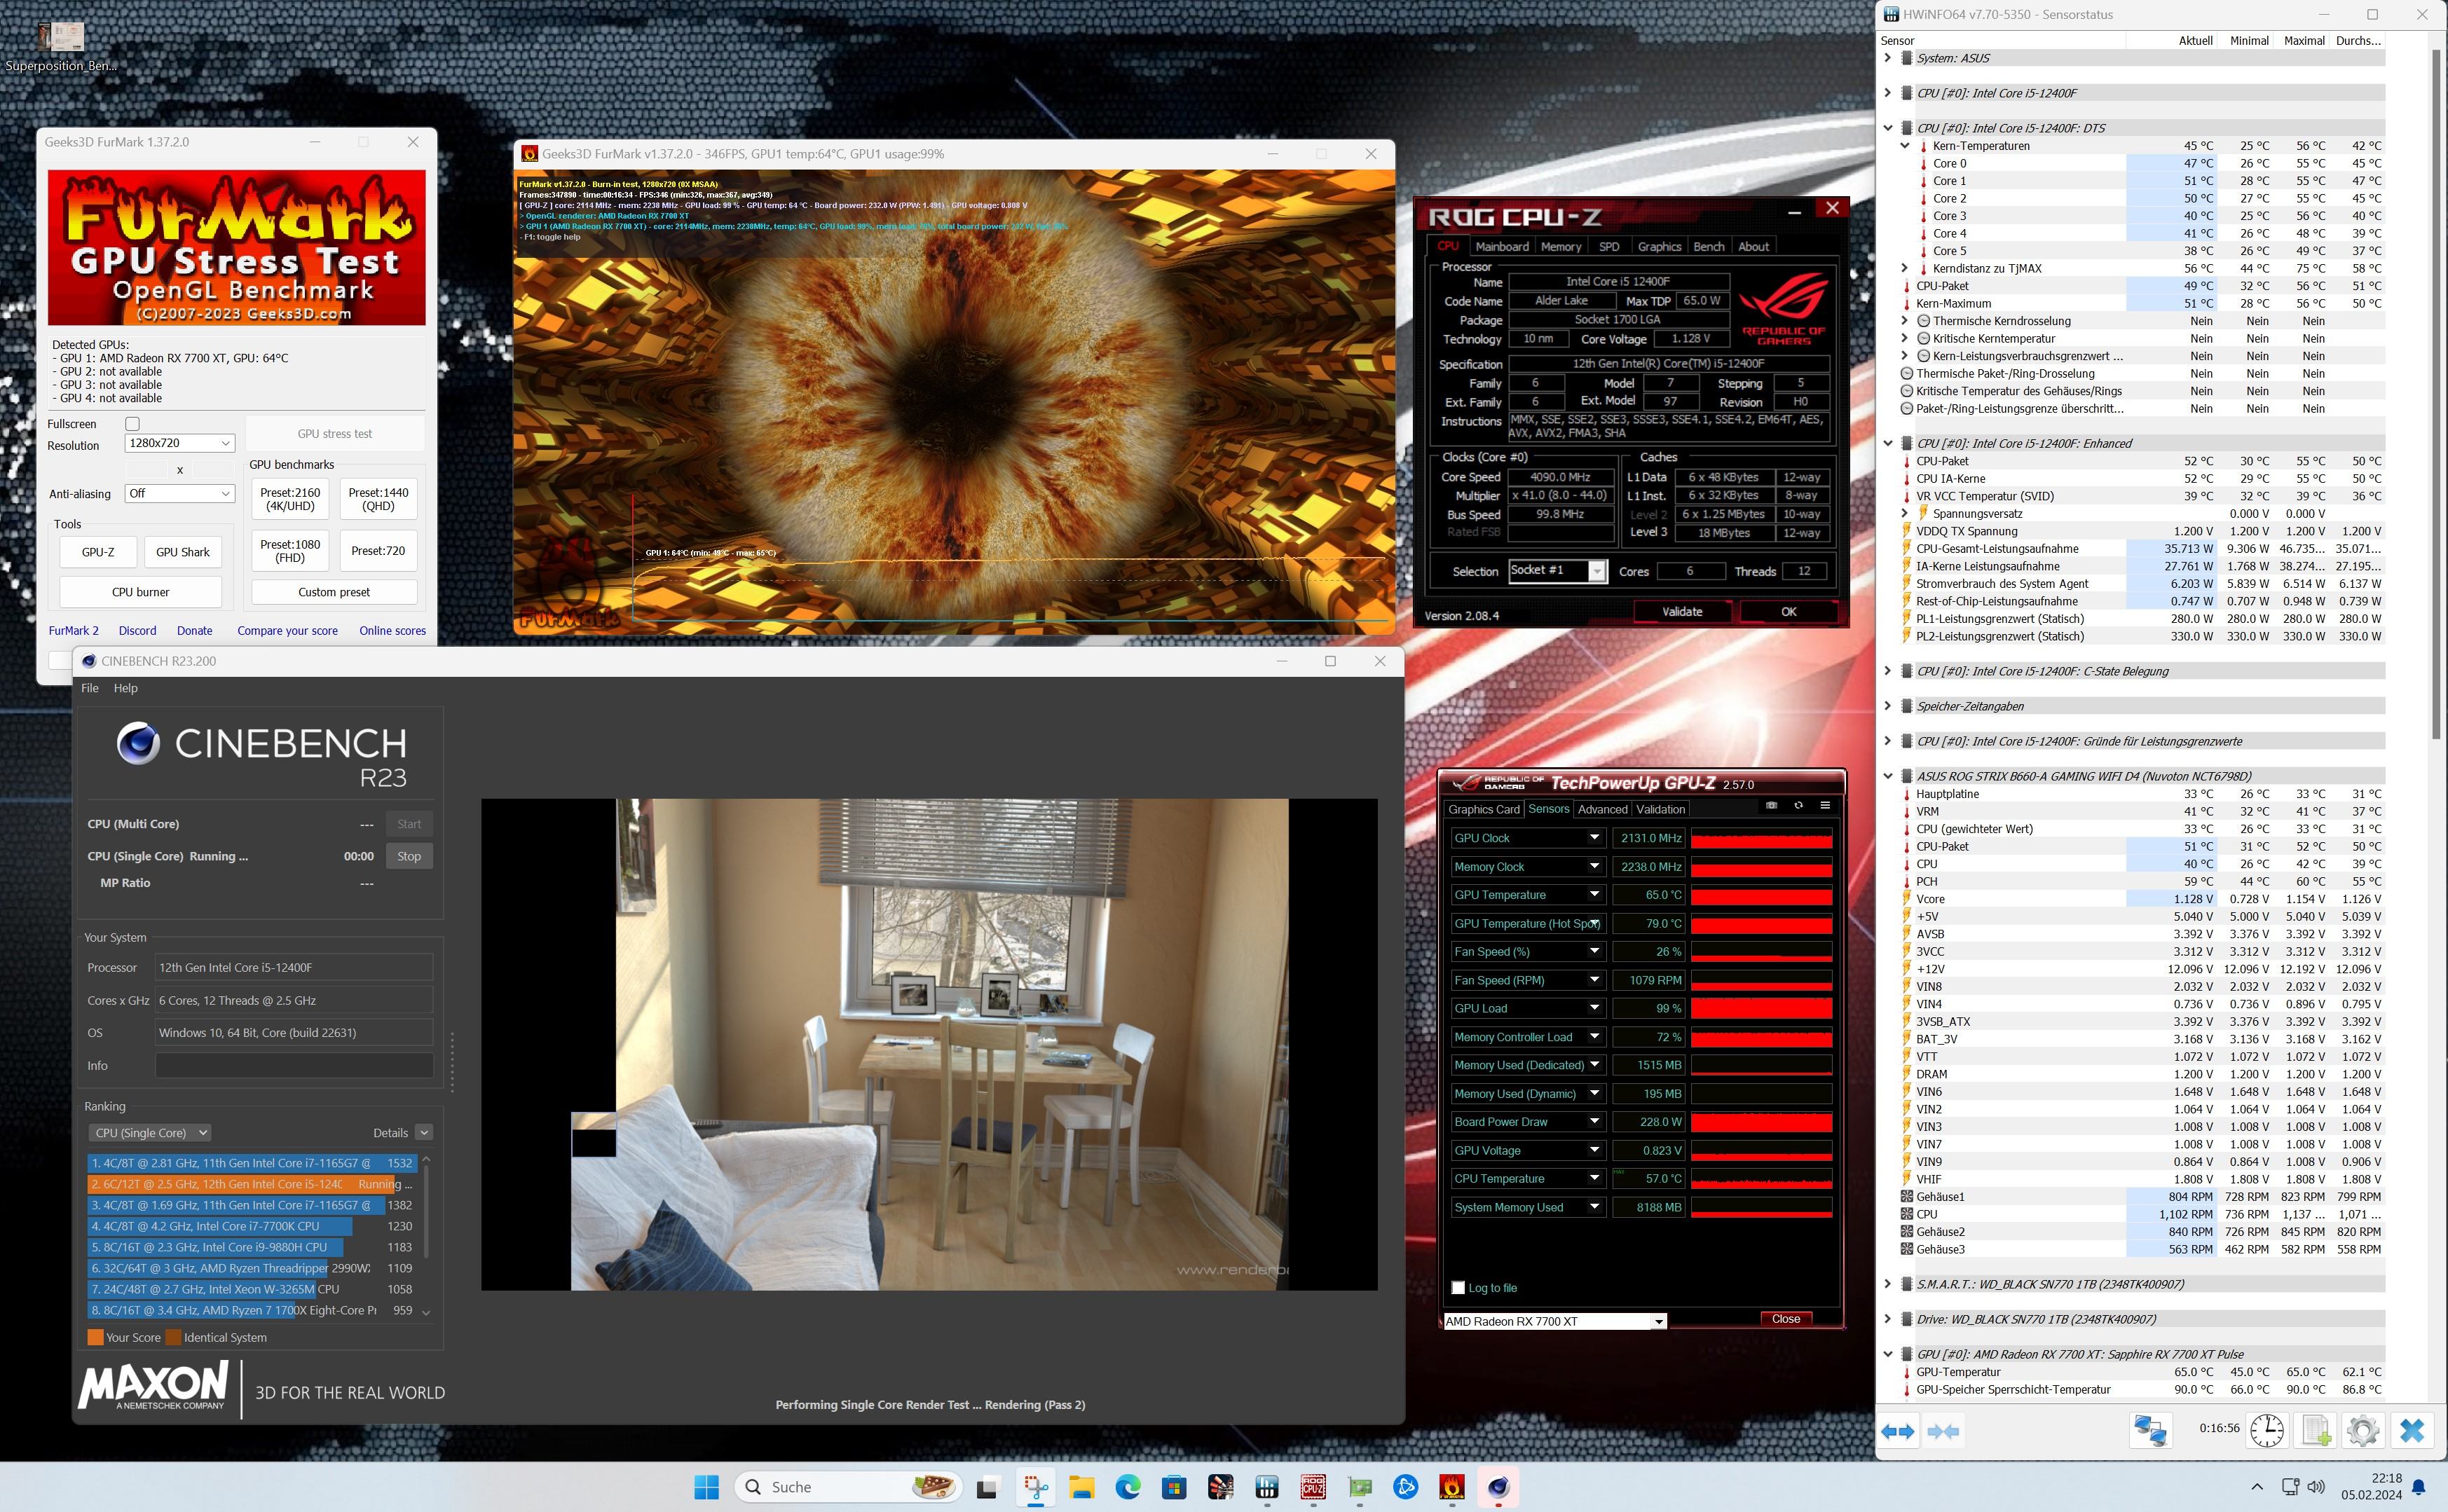
Task: Toggle Cinebench ranking Details dropdown
Action: coord(424,1133)
